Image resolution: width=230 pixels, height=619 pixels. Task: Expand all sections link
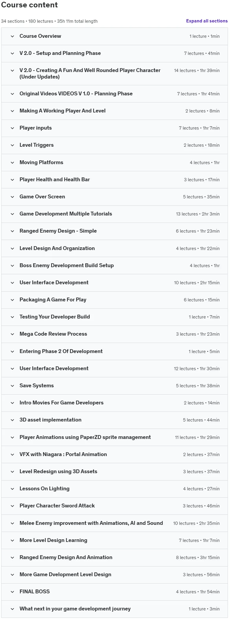[x=207, y=21]
